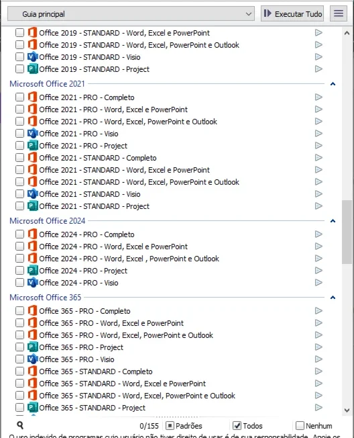Click the Microsoft Office 365 heading

click(x=46, y=298)
